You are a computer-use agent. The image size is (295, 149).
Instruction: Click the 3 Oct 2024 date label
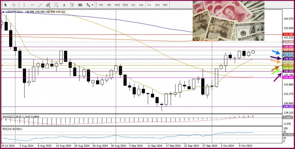tap(227, 146)
